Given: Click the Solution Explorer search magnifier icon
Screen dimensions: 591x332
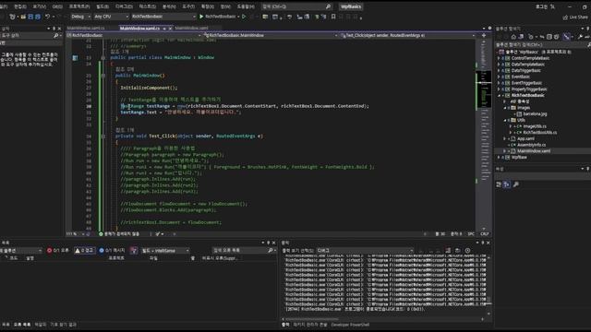Looking at the screenshot, I should coord(588,45).
